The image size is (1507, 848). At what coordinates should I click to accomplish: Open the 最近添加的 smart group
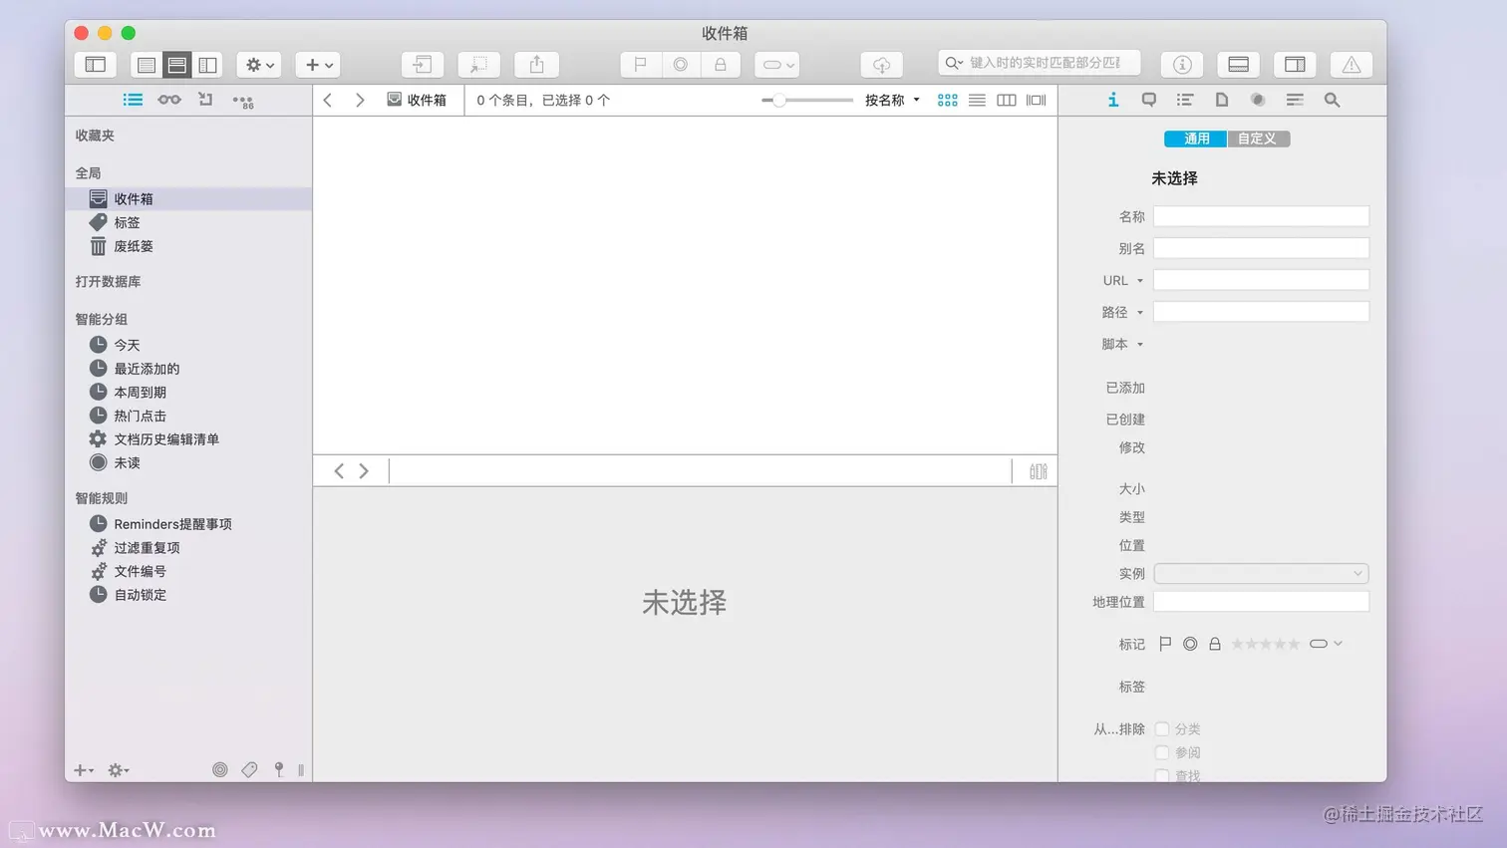(188, 369)
